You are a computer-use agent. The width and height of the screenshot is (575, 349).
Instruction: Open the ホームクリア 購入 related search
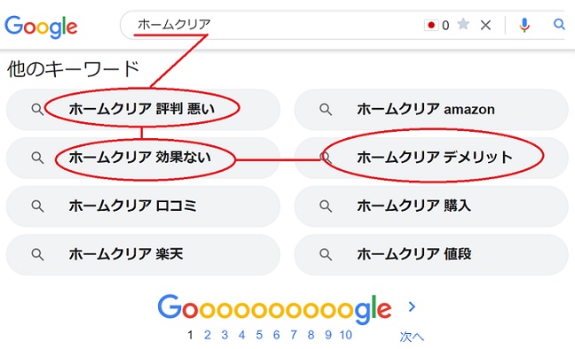coord(431,206)
